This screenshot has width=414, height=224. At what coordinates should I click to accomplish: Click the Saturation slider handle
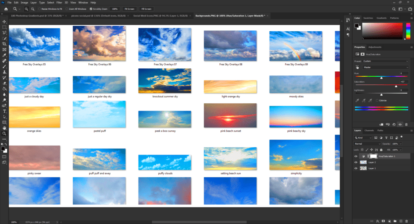tap(396, 86)
